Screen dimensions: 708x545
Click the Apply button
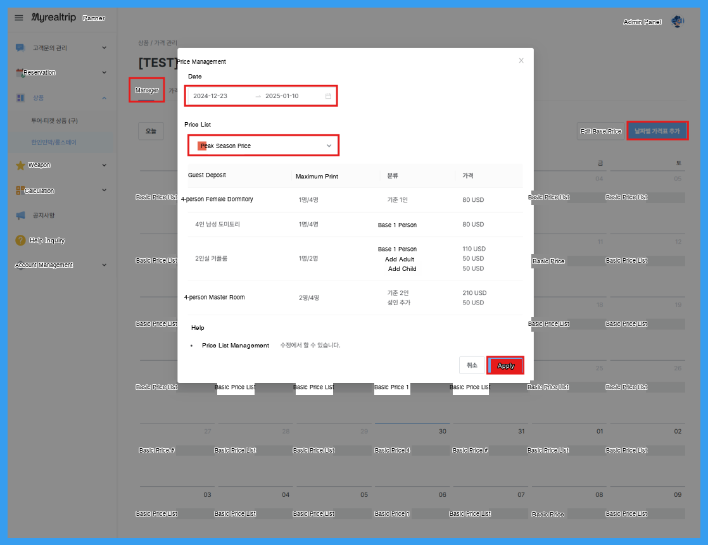pos(505,365)
